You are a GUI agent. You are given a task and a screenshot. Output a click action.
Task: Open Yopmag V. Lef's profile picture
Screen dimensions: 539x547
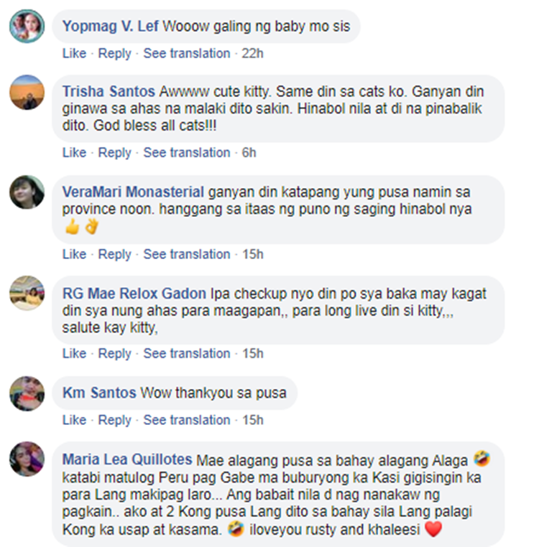27,26
